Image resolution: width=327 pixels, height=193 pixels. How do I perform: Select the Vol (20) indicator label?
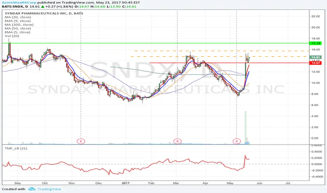pos(12,36)
